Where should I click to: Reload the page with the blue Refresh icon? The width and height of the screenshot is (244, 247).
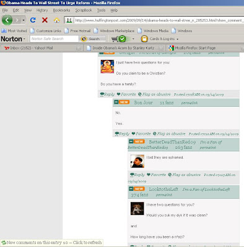tap(33, 20)
